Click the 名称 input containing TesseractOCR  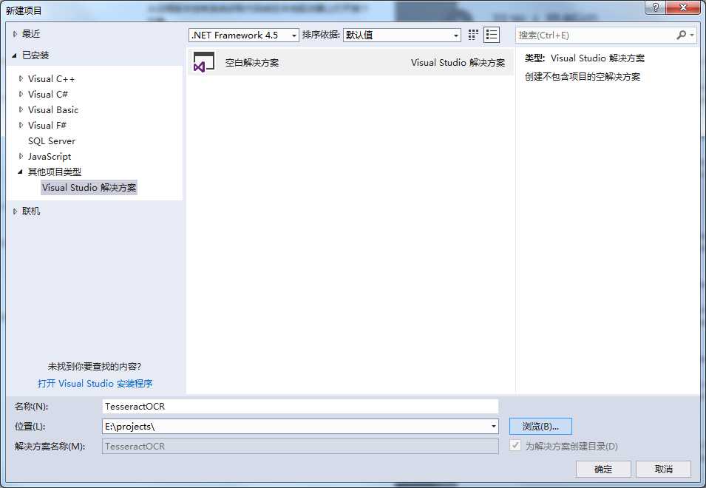(300, 406)
